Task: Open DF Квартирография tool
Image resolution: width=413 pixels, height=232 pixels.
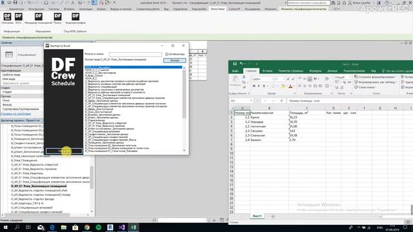Action: [76, 17]
